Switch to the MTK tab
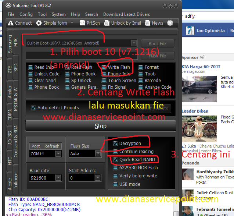The height and width of the screenshot is (216, 234). [15, 42]
